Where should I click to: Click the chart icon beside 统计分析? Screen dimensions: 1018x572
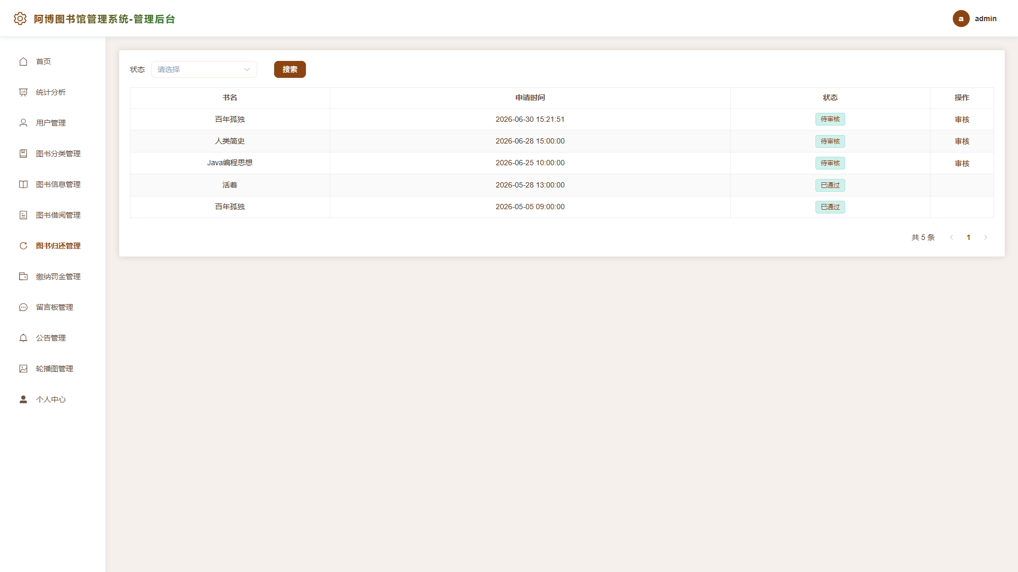click(x=23, y=92)
